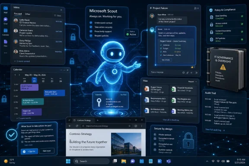Toggle the Take action securely checkmark
Screen dimensions: 249x166
(91, 27)
